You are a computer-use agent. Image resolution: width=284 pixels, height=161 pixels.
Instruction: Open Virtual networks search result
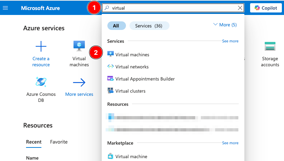click(132, 67)
